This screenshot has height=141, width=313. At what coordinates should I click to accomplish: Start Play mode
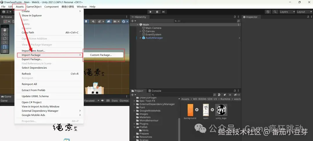click(x=150, y=12)
